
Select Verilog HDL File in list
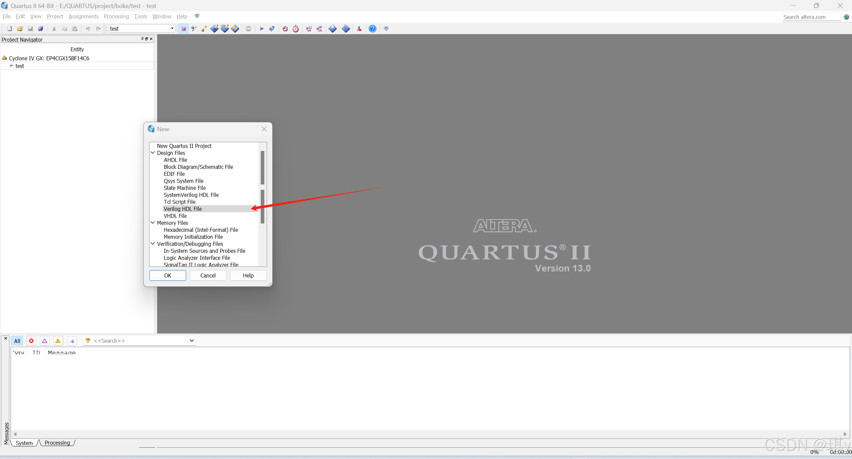pyautogui.click(x=183, y=209)
